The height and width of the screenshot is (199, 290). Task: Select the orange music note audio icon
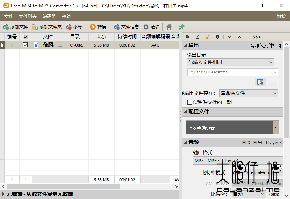click(208, 37)
